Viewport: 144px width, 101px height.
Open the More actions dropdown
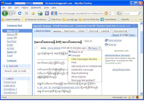(120, 31)
